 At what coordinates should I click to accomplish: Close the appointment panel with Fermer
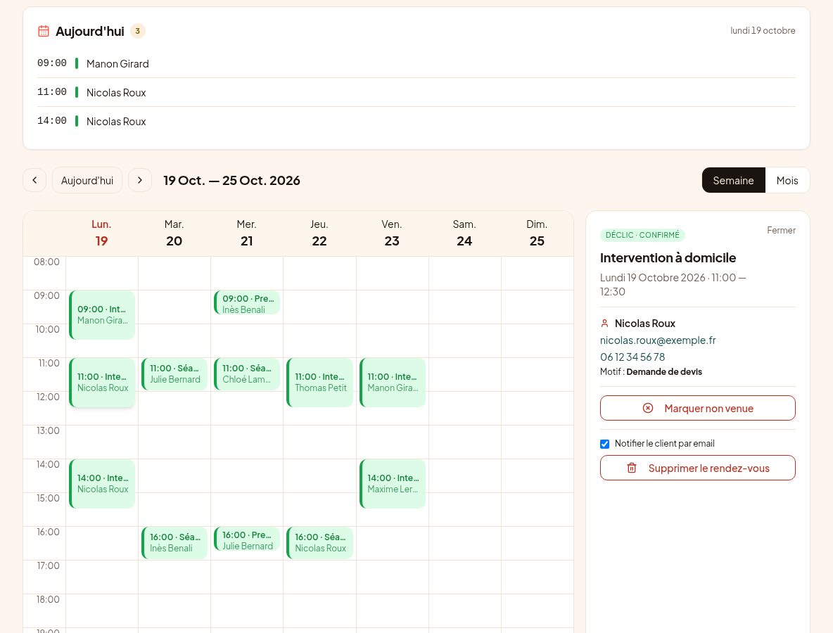pyautogui.click(x=781, y=230)
